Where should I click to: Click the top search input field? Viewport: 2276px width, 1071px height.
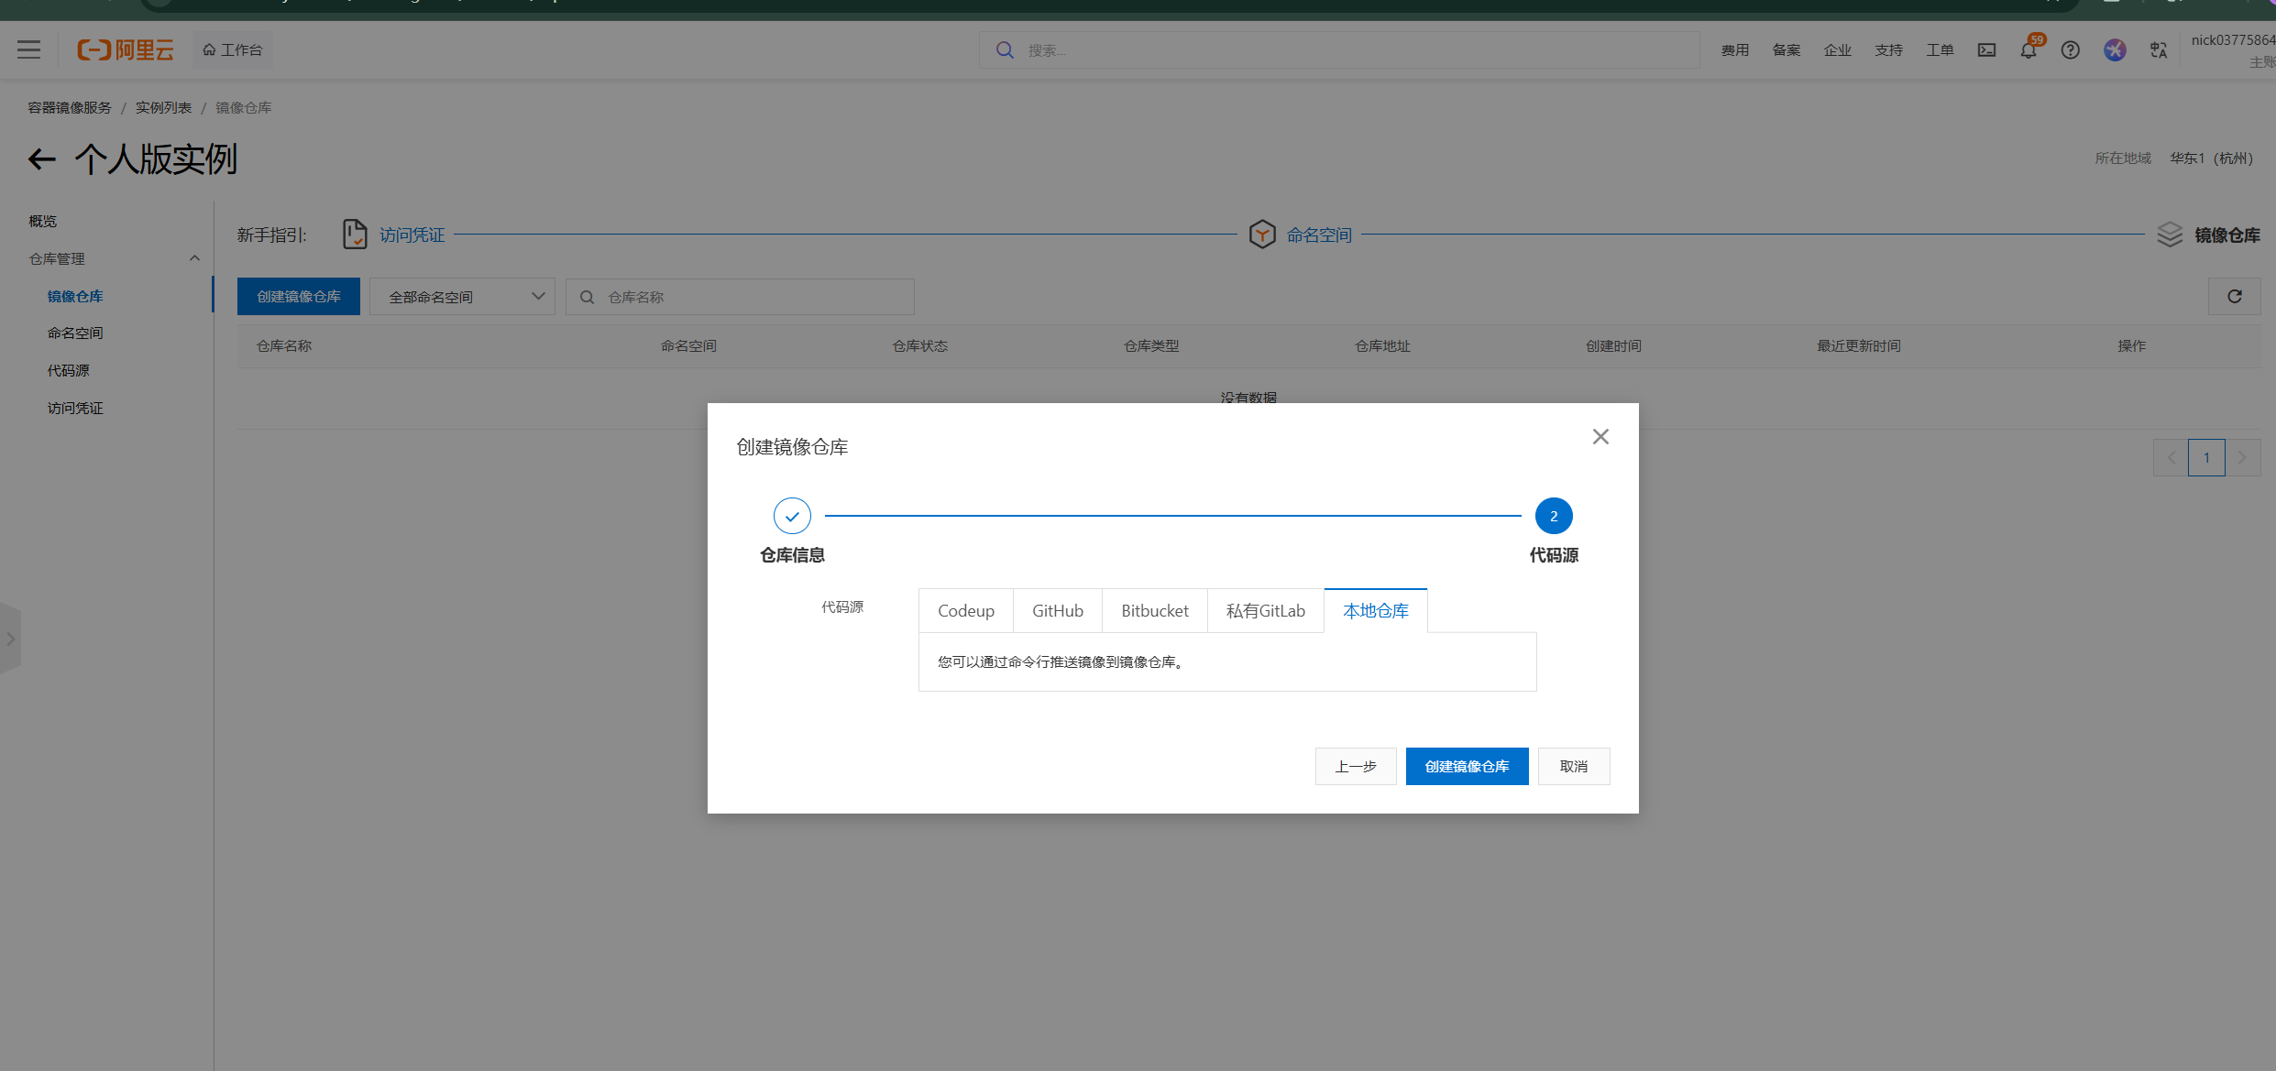(x=1338, y=50)
